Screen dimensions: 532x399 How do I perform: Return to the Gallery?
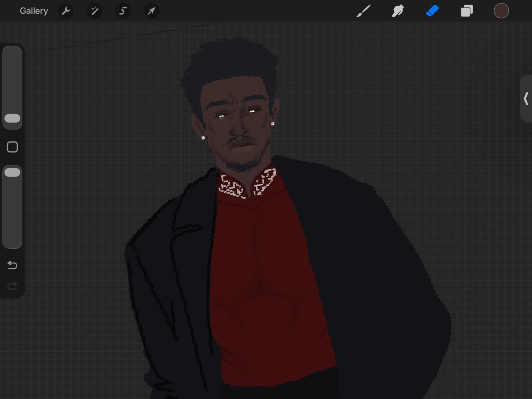34,11
